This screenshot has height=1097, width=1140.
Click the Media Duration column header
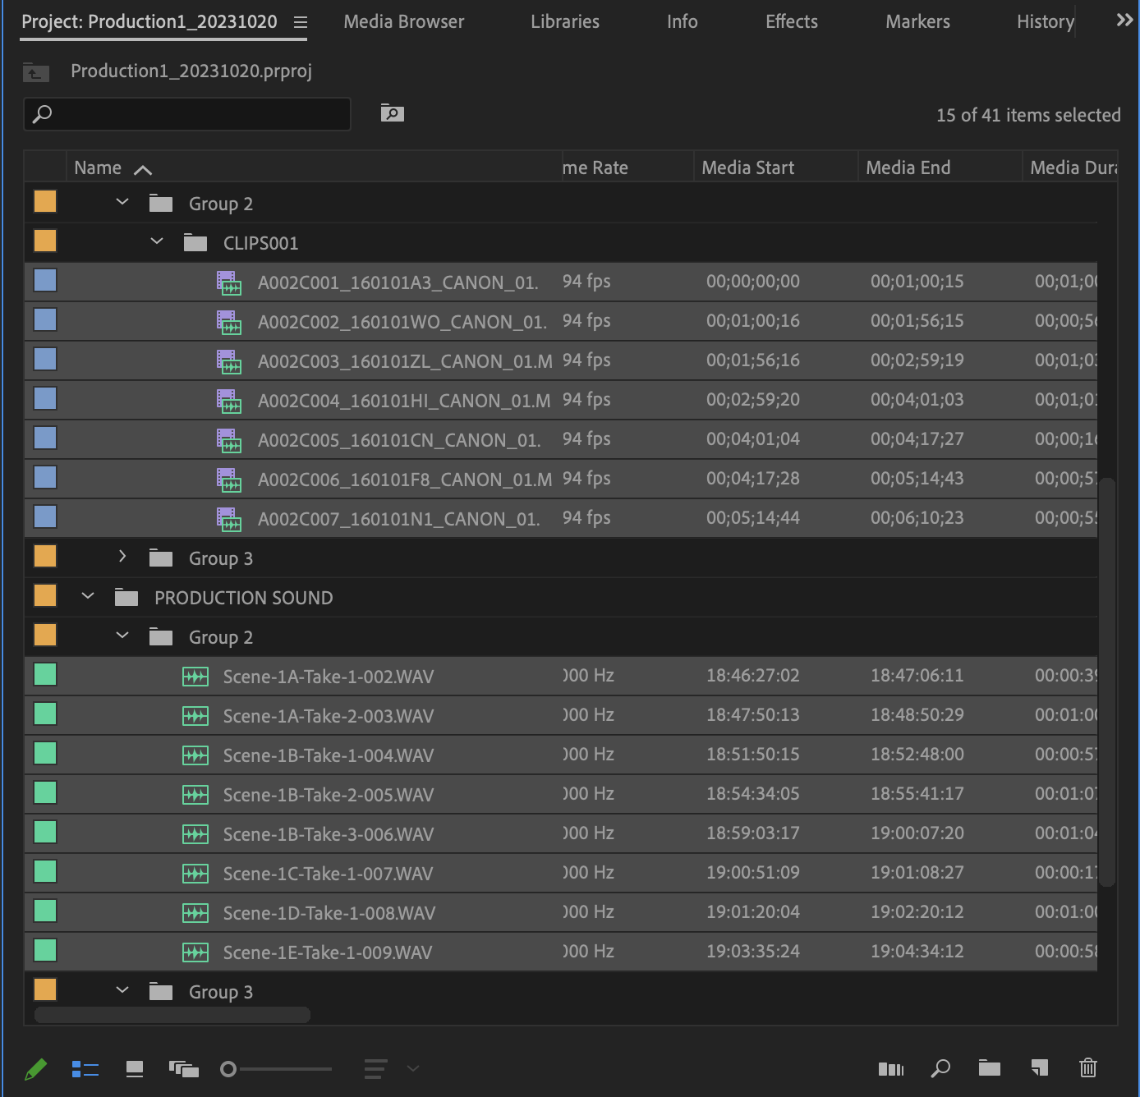pyautogui.click(x=1070, y=168)
